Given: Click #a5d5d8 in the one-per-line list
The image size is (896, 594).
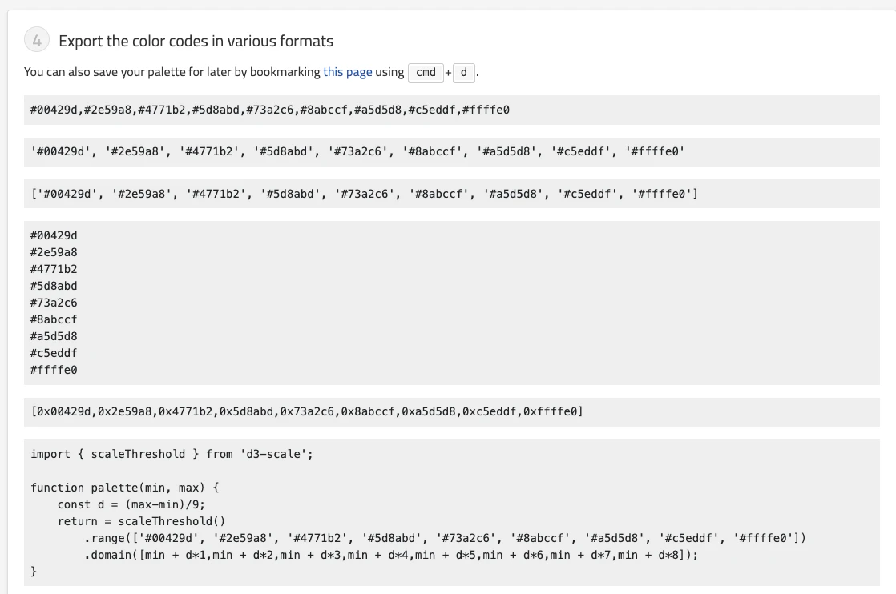Looking at the screenshot, I should click(54, 337).
